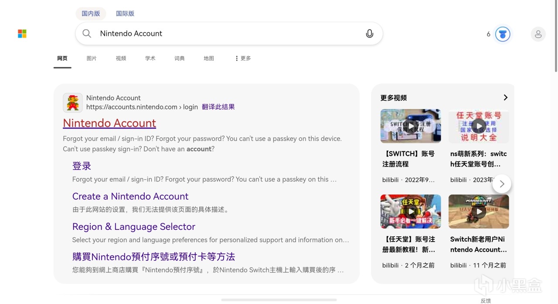Select the 词典 tab
This screenshot has width=558, height=304.
coord(180,58)
